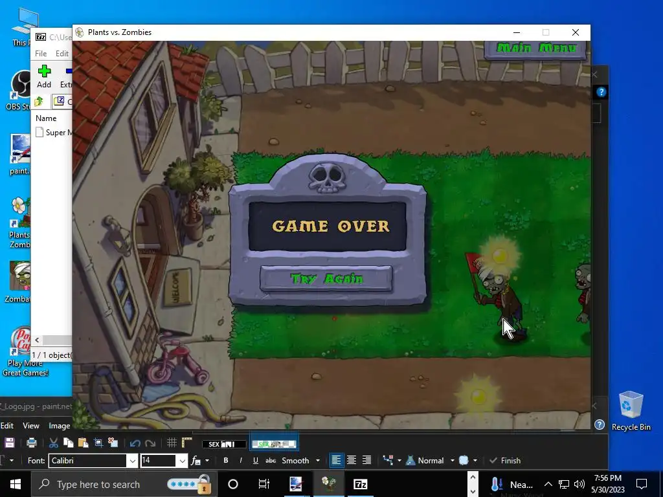Select Play More Great Games desktop icon

23,351
